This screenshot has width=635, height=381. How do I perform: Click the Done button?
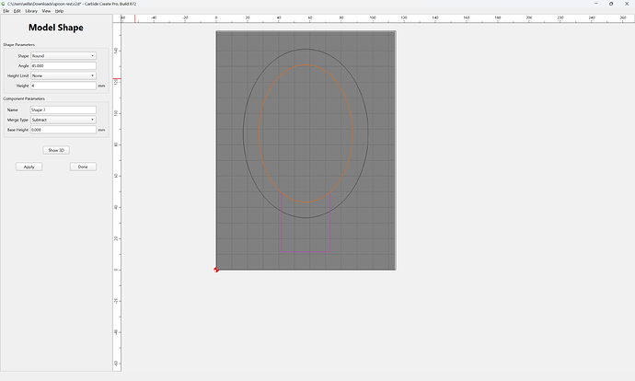click(x=83, y=167)
